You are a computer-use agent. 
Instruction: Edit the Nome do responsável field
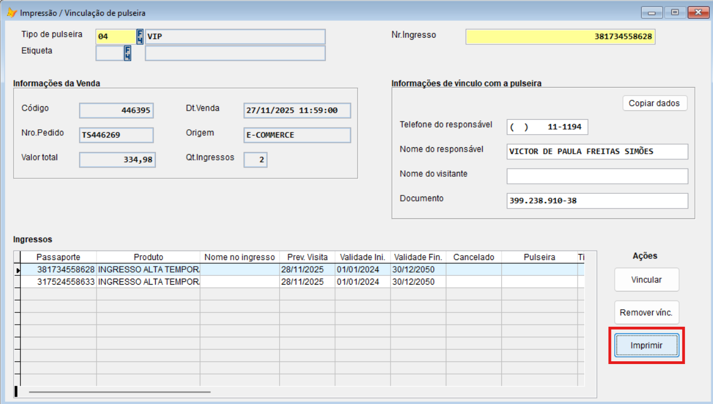coord(597,152)
